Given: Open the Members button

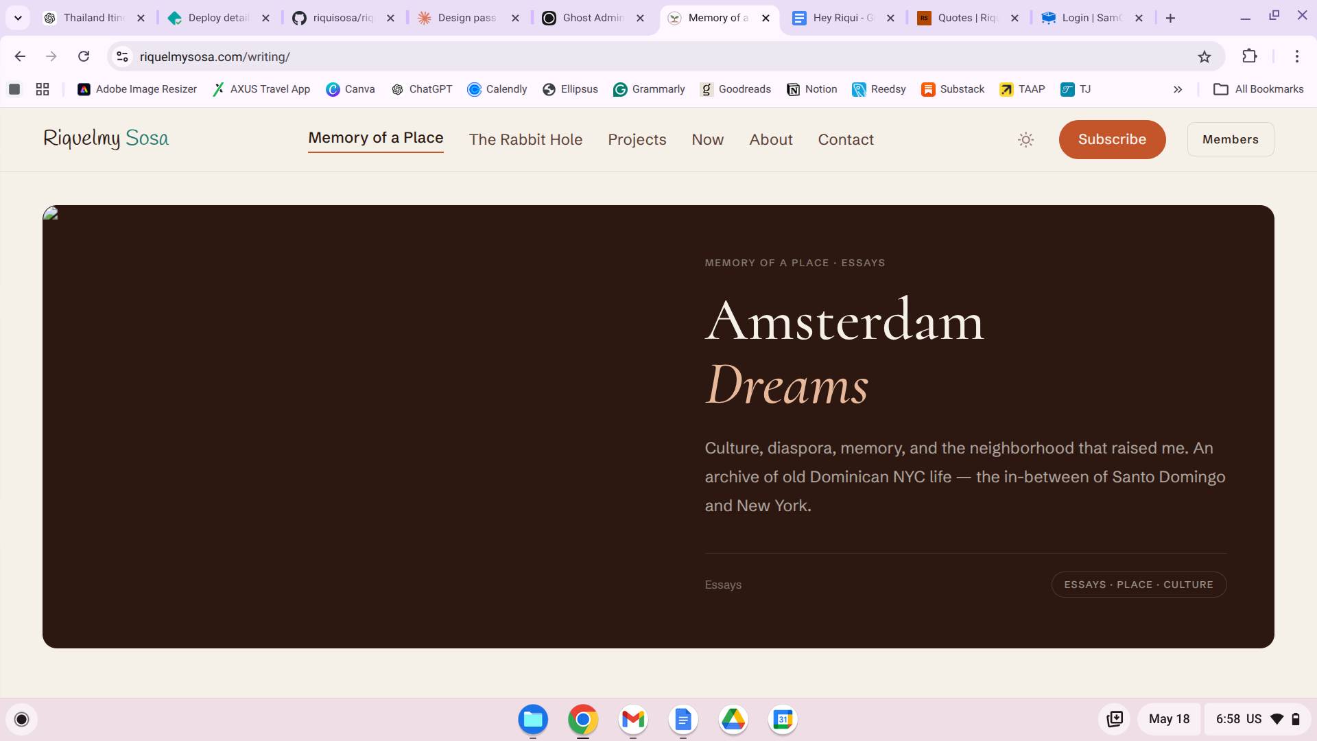Looking at the screenshot, I should point(1231,139).
